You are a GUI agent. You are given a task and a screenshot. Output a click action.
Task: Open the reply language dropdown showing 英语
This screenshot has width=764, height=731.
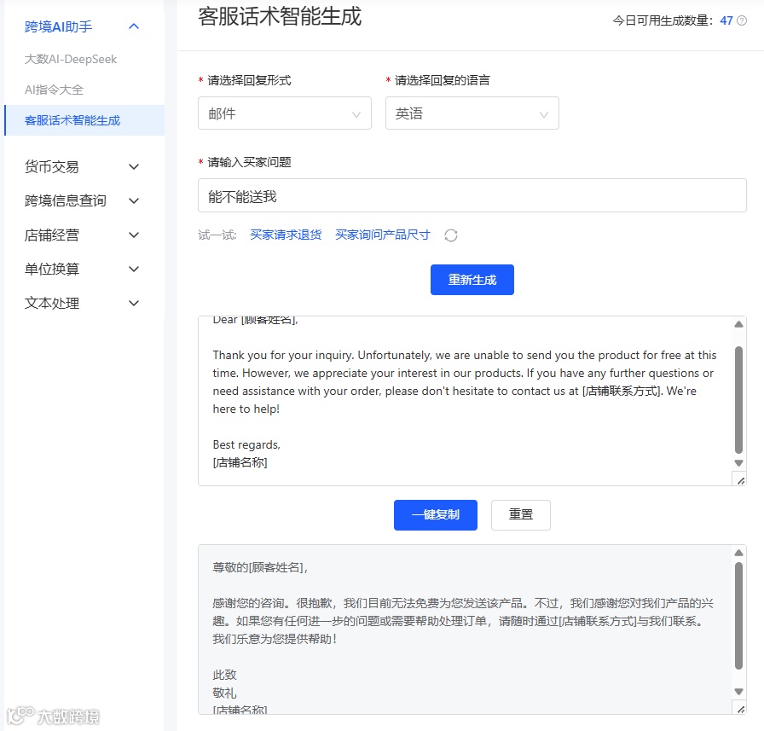coord(472,113)
